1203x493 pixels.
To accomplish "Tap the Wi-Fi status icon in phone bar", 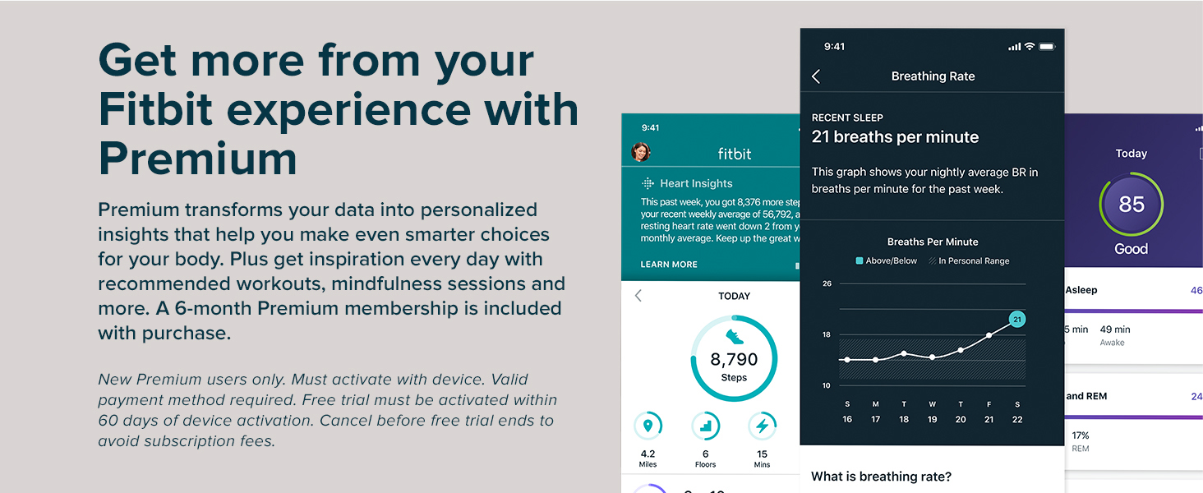I will tap(1030, 47).
